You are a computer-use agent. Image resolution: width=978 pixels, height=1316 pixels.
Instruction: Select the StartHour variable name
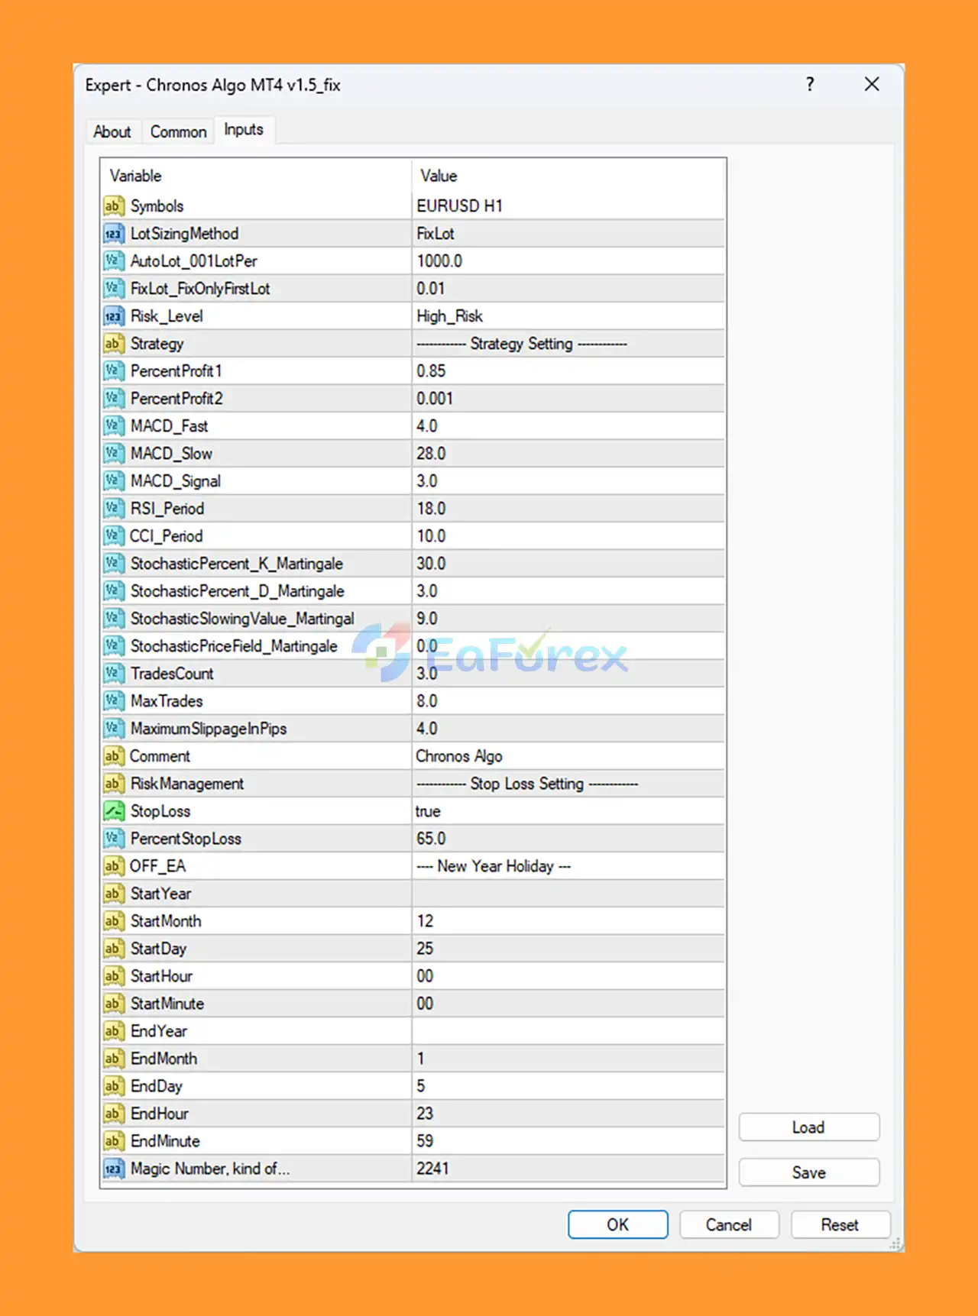point(161,976)
